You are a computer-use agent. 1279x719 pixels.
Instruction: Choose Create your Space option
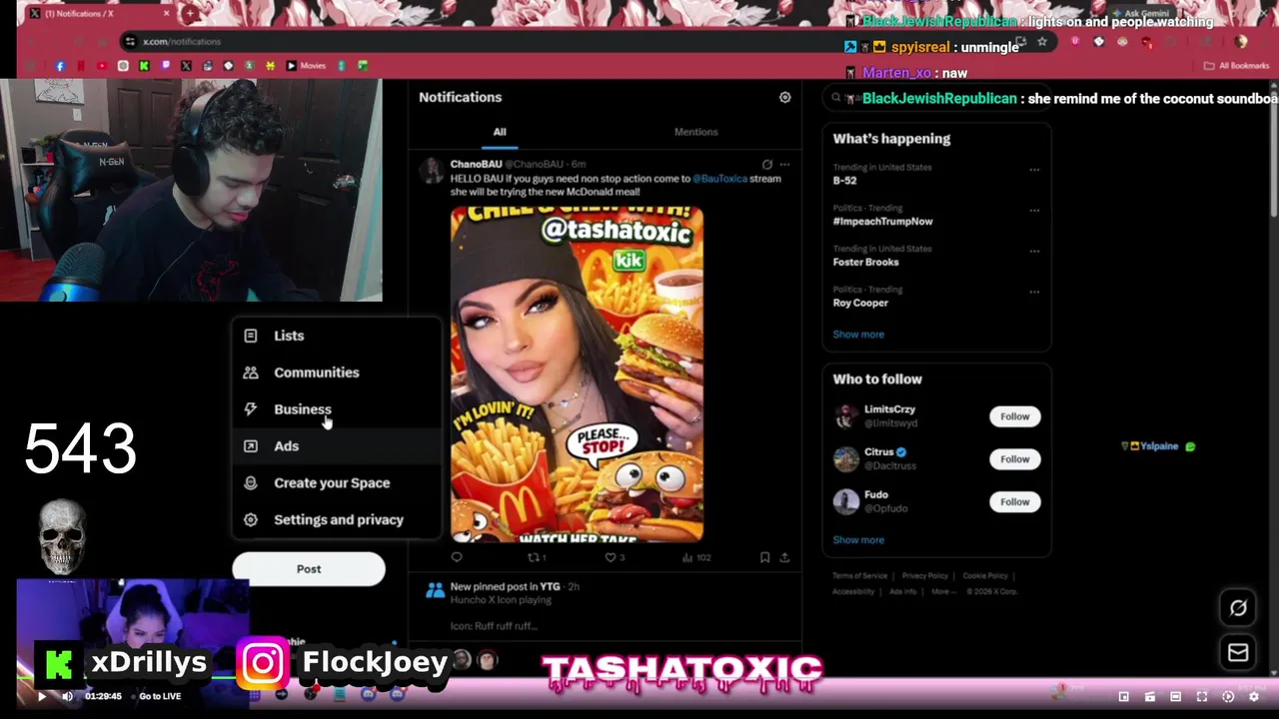tap(337, 483)
